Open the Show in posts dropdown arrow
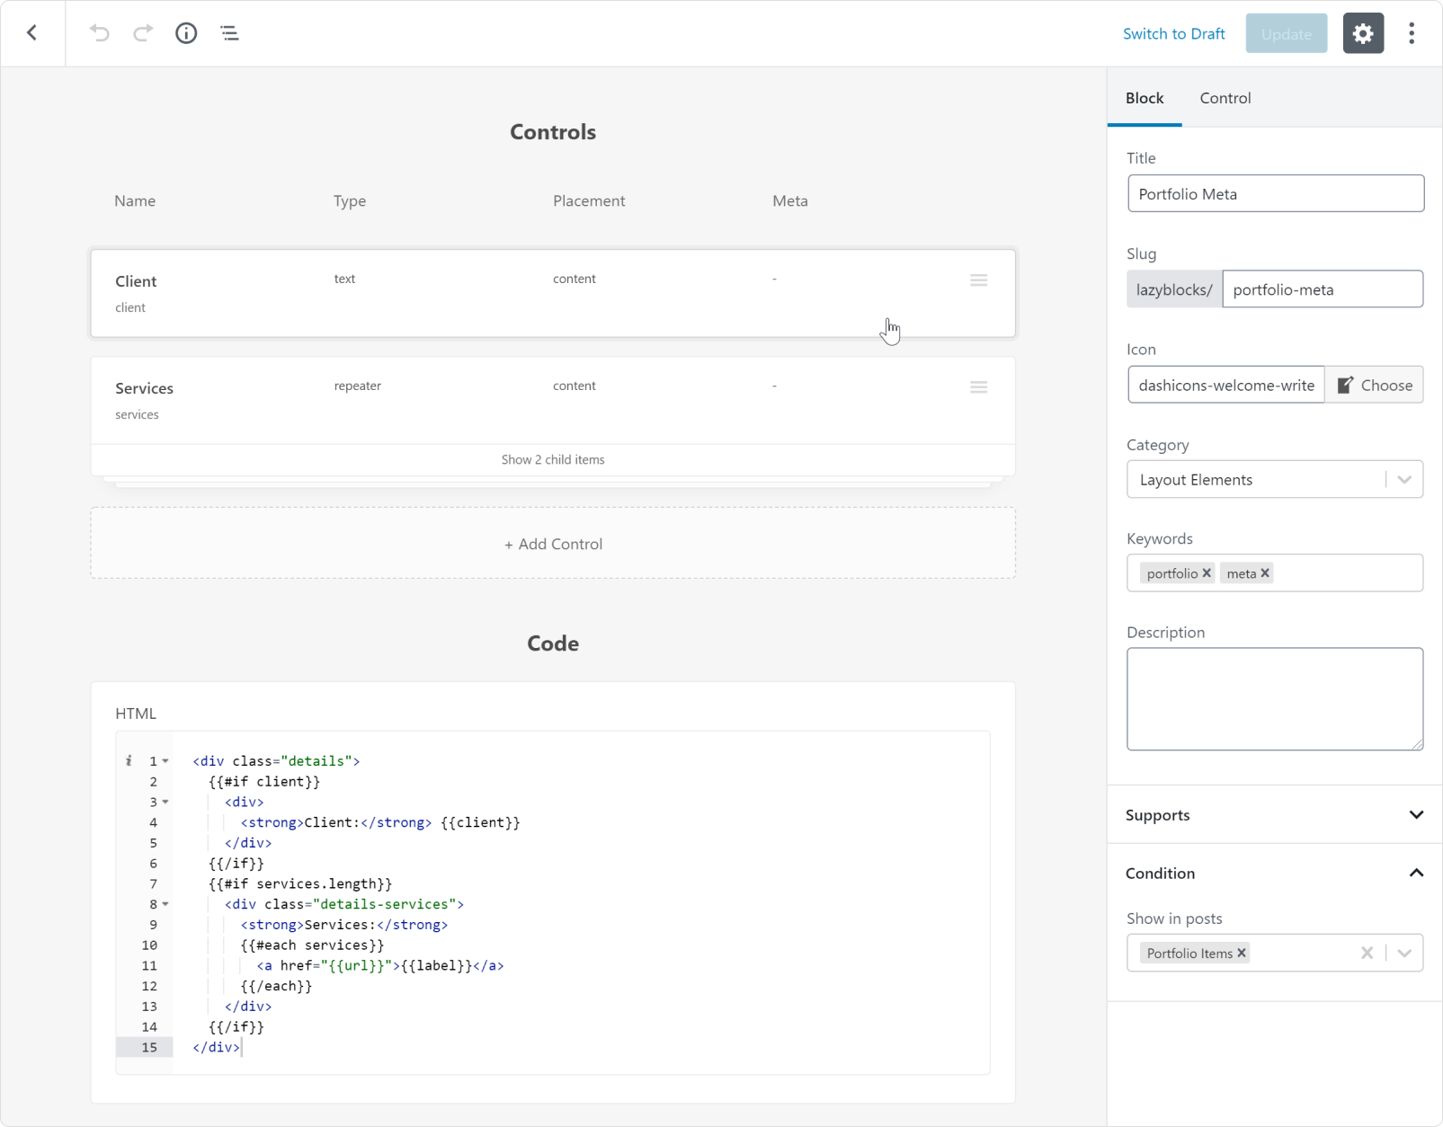 [1404, 953]
